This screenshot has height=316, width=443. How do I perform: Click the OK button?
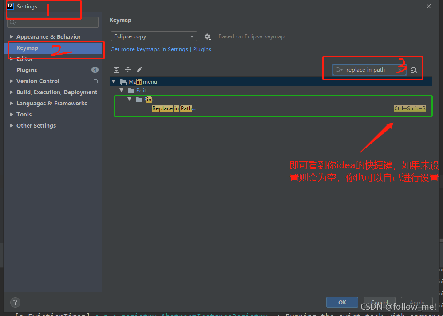pos(342,302)
